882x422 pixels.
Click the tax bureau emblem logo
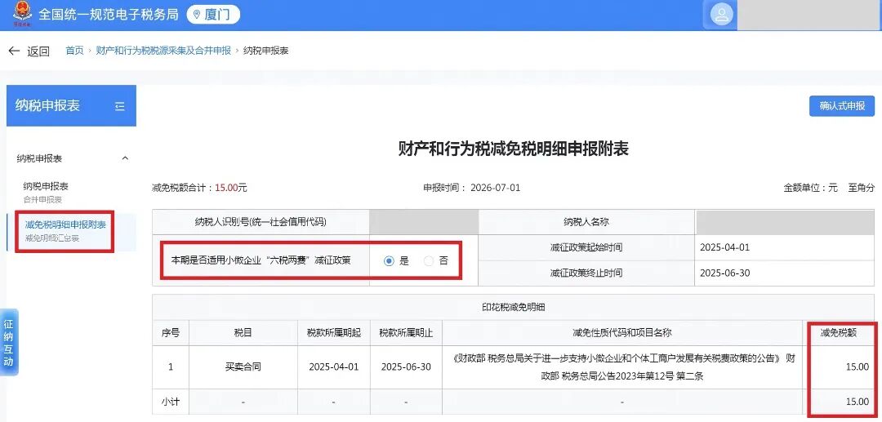23,14
